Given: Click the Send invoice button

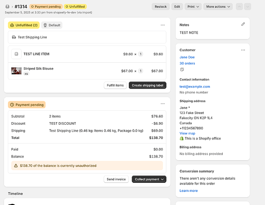Looking at the screenshot, I should (116, 179).
